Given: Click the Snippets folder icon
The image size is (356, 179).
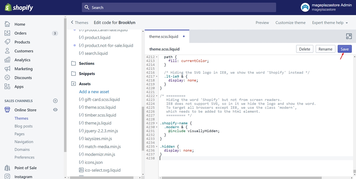Looking at the screenshot, I should point(74,74).
